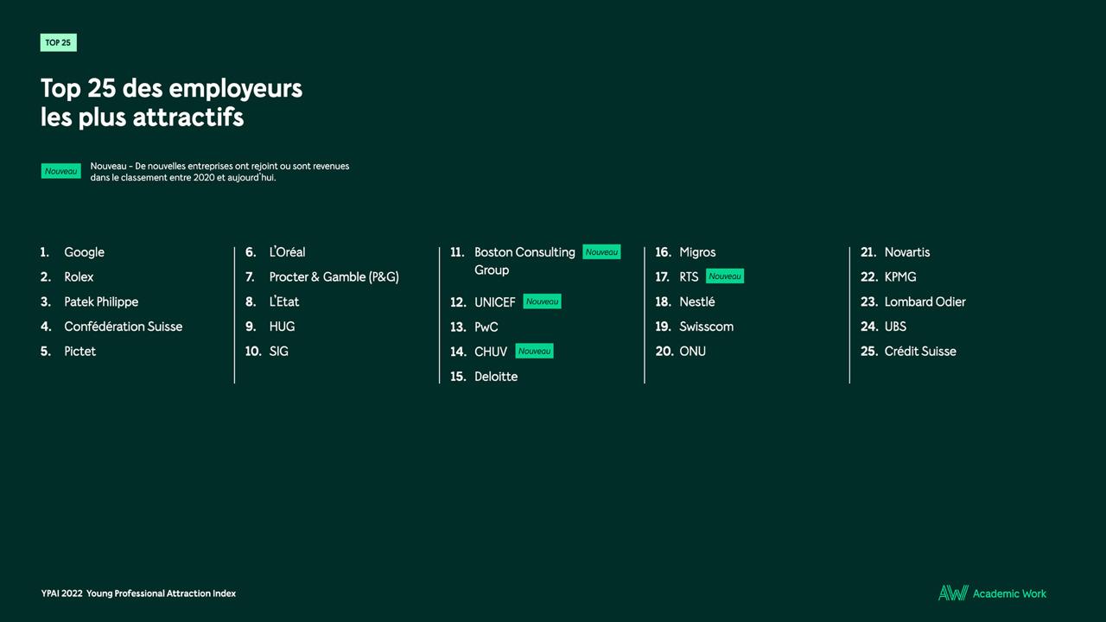1106x622 pixels.
Task: Select the Pictet entry
Action: (79, 351)
